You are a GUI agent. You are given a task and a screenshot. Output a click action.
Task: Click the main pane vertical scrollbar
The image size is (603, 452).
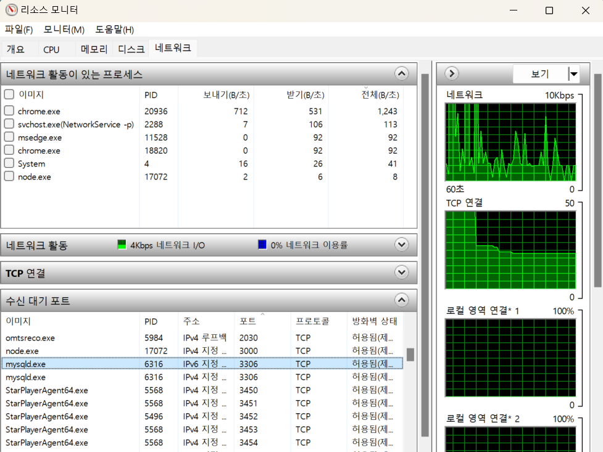coord(425,255)
